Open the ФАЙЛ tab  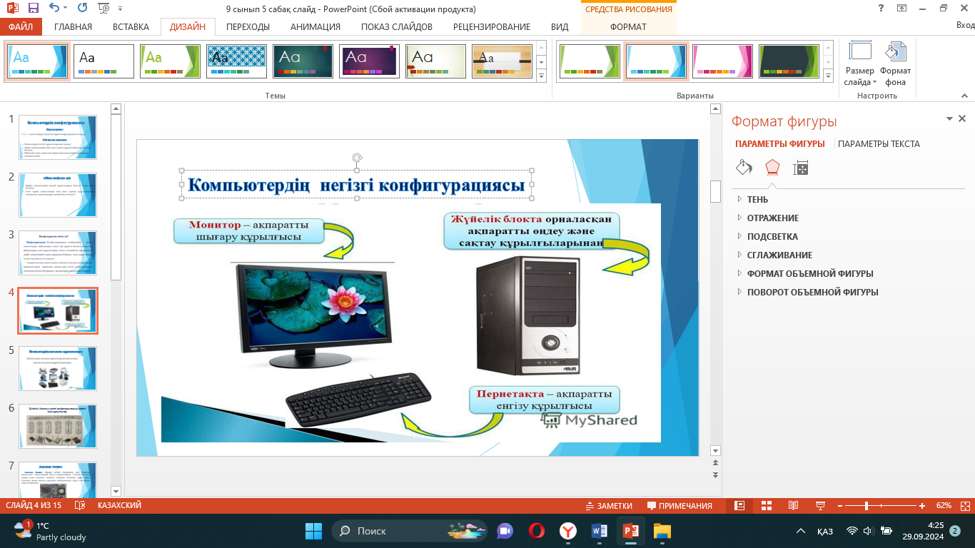tap(21, 27)
